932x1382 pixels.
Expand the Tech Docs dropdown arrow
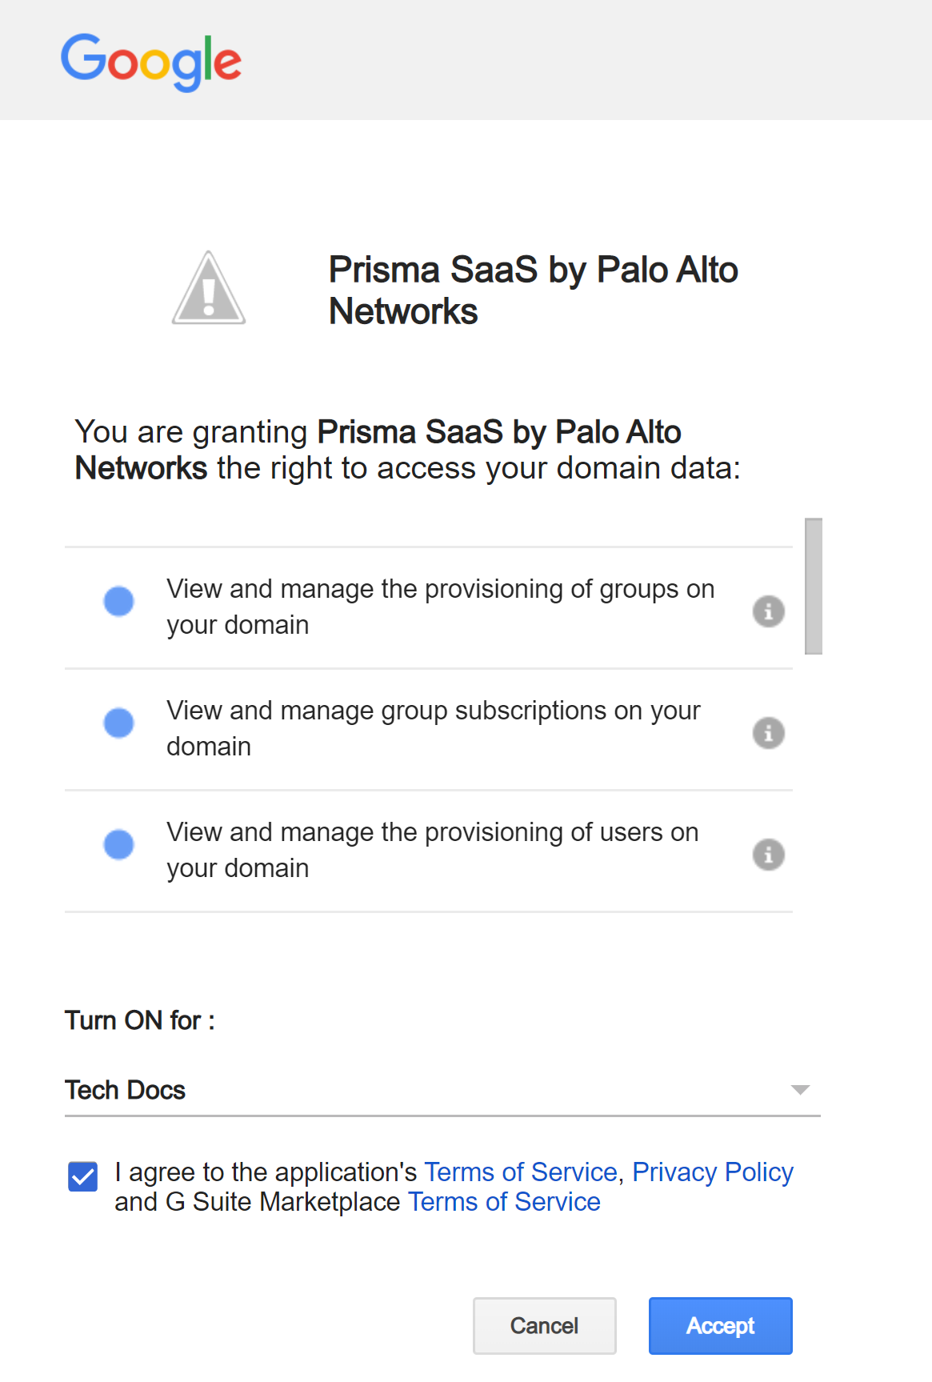(800, 1090)
